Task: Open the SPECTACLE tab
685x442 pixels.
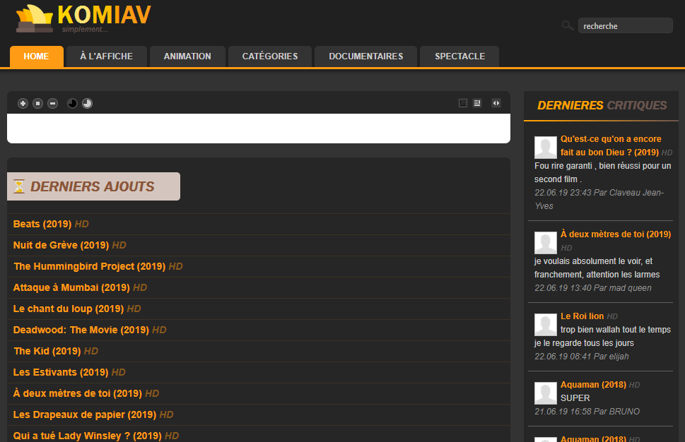Action: click(x=459, y=56)
